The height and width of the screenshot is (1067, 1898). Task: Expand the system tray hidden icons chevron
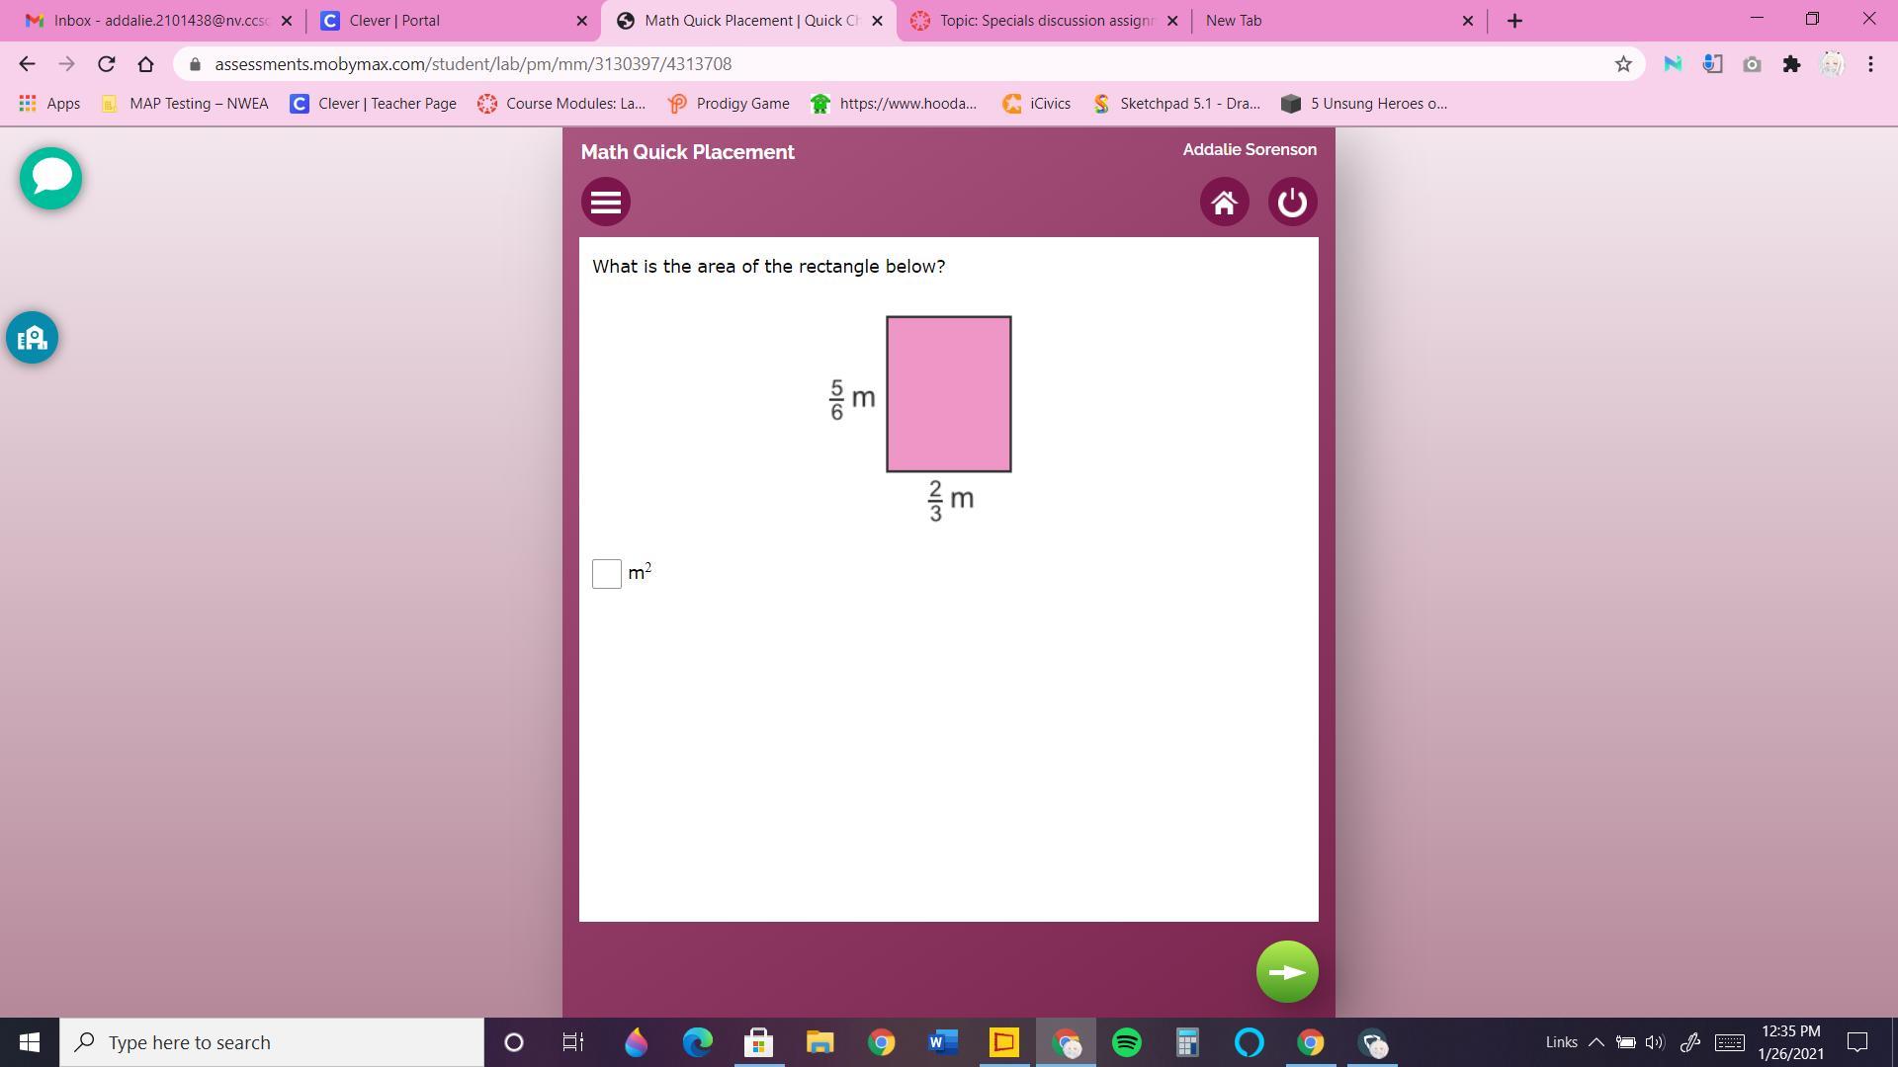(1596, 1042)
